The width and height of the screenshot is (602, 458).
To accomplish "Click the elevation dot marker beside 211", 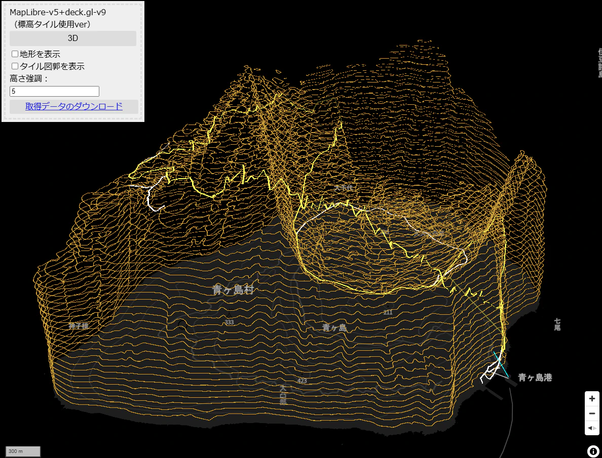I will [x=388, y=307].
